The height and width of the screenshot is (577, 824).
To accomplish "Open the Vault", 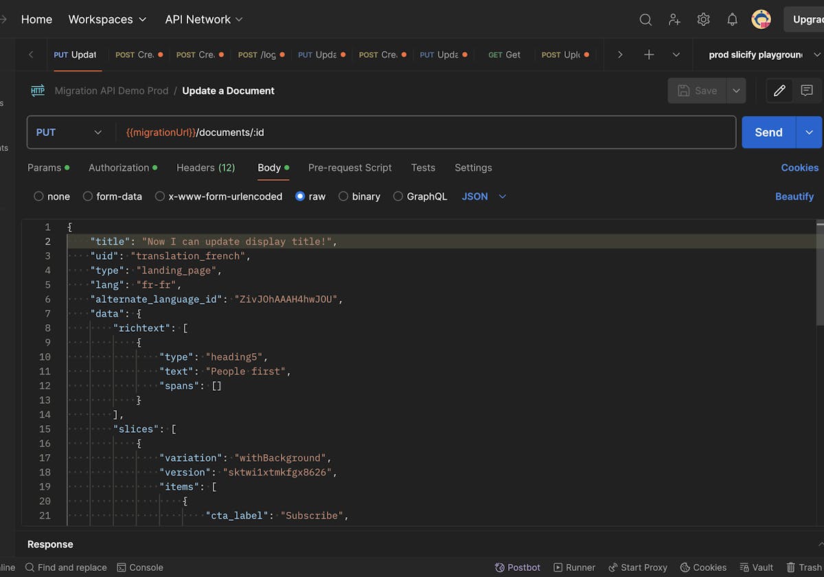I will click(755, 567).
